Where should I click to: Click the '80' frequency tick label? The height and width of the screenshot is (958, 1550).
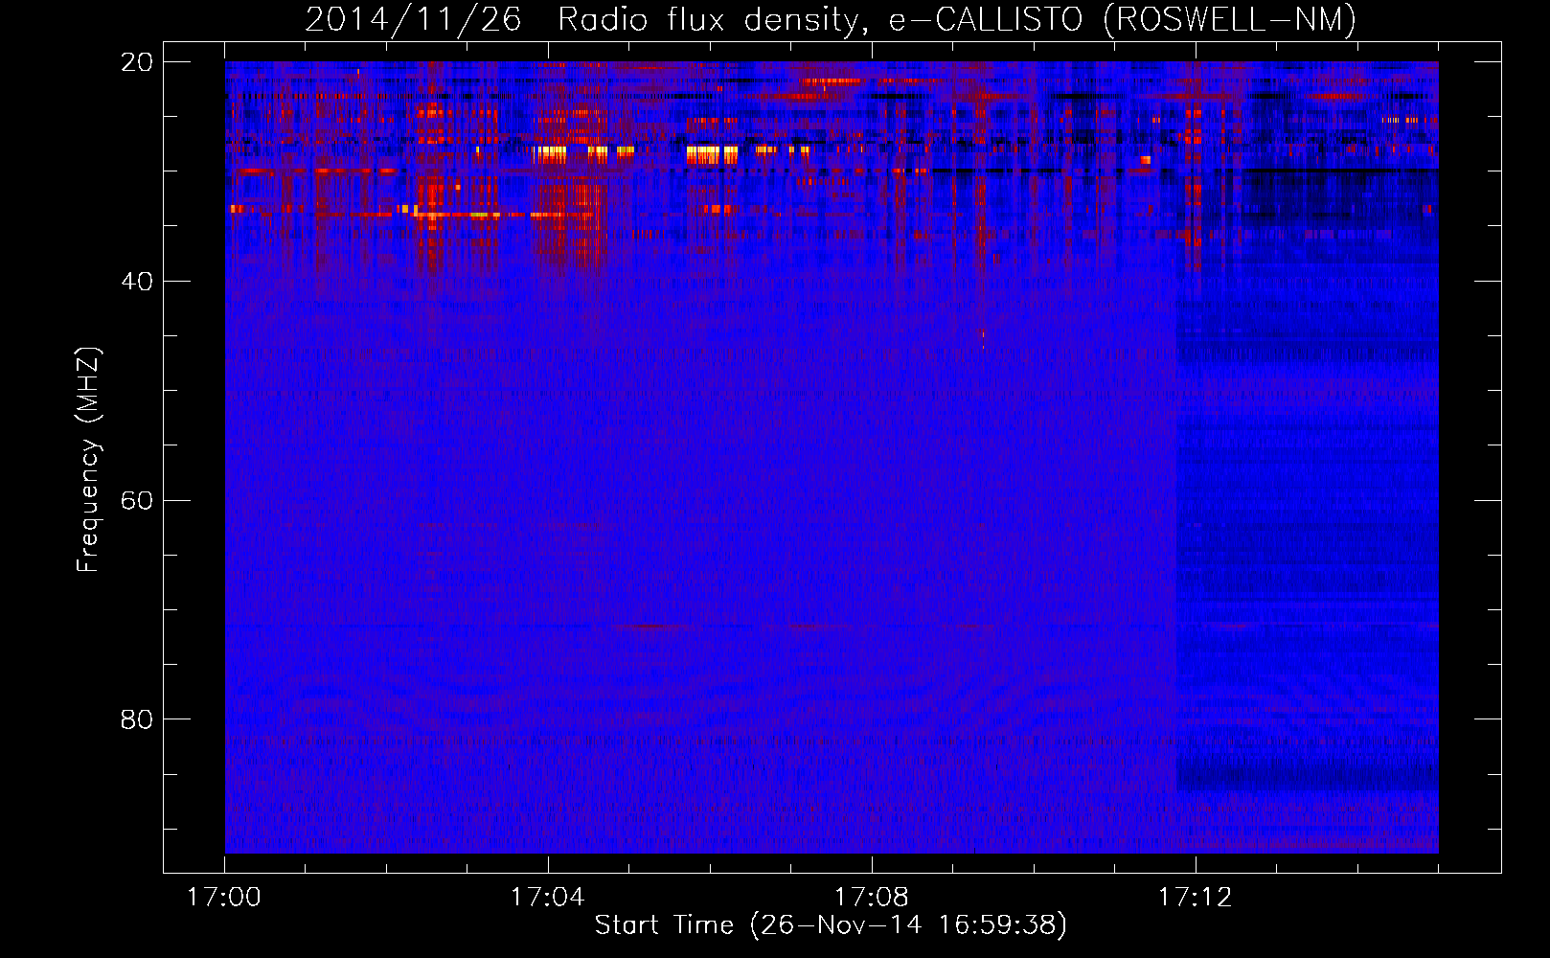pos(137,719)
